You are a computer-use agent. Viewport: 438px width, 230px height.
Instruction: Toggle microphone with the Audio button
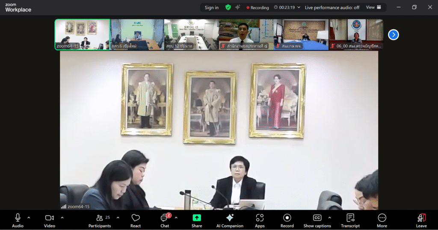tap(18, 220)
